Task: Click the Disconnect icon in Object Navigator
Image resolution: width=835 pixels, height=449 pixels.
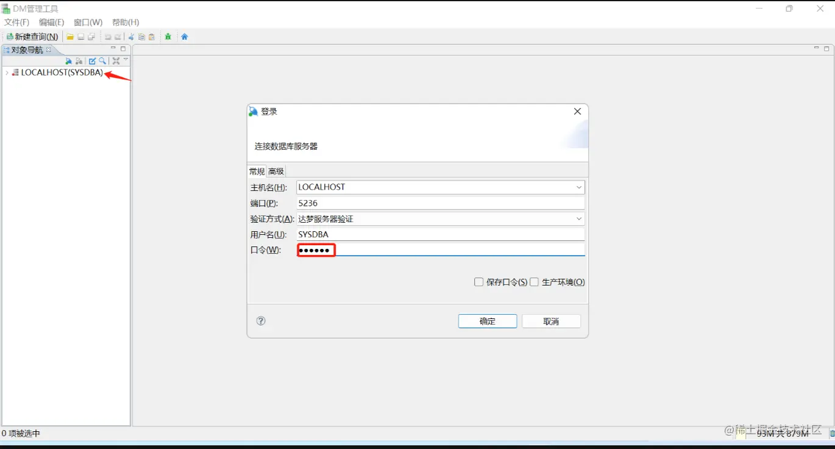Action: click(x=79, y=61)
